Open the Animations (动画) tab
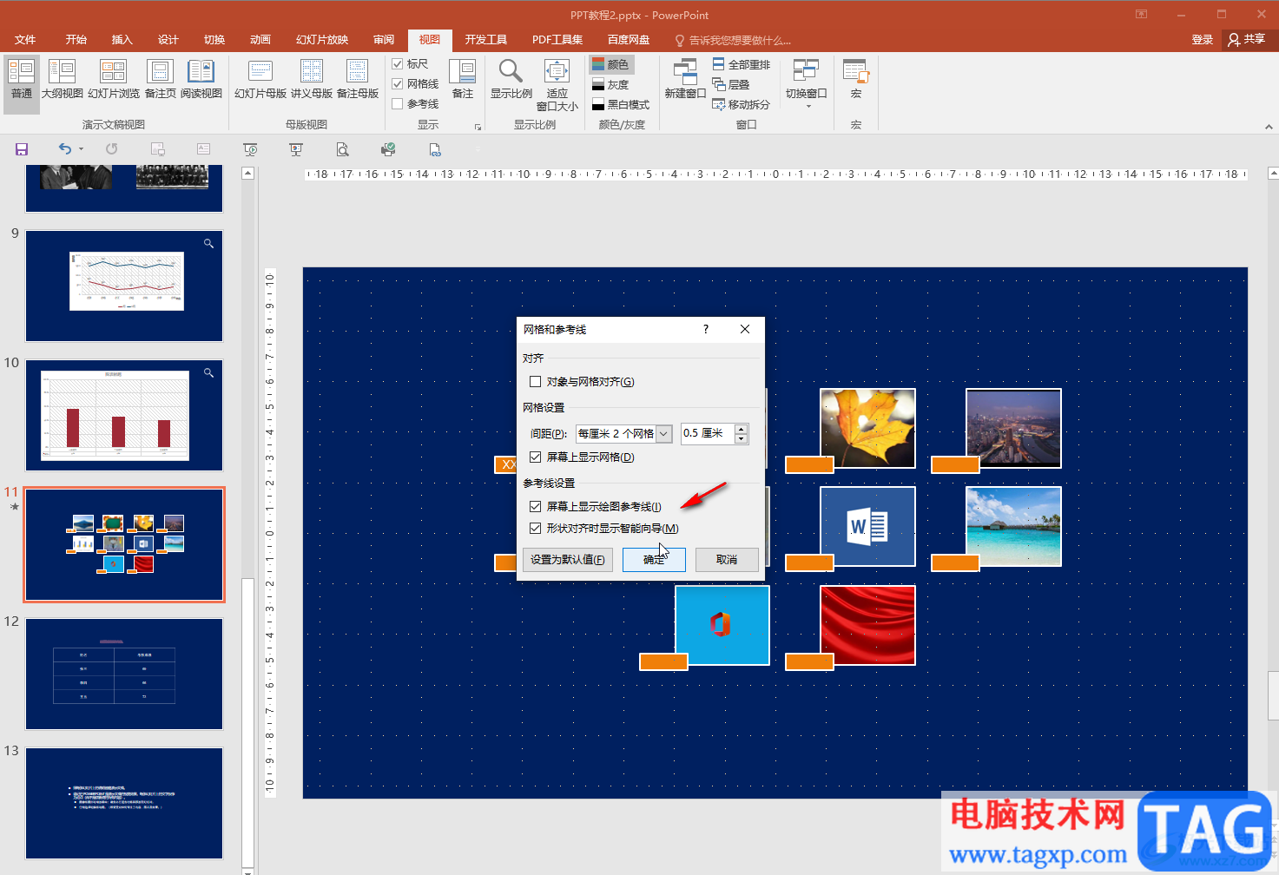 pyautogui.click(x=260, y=39)
